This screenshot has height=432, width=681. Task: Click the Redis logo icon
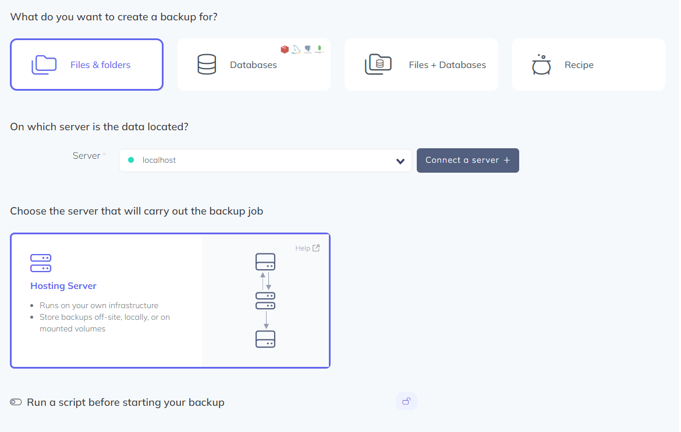(x=285, y=49)
